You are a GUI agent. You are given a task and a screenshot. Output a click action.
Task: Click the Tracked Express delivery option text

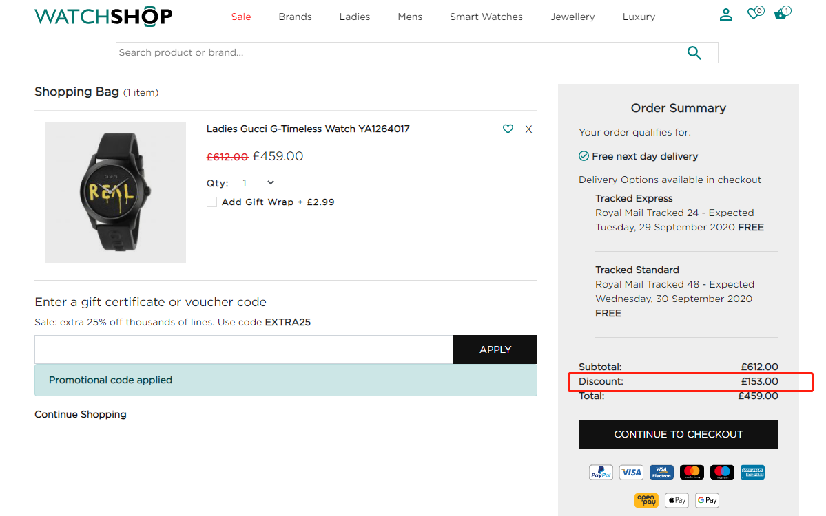click(634, 198)
